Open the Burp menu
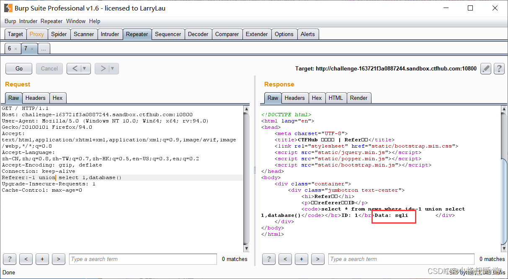Screen dimensions: 508x279 pyautogui.click(x=10, y=21)
